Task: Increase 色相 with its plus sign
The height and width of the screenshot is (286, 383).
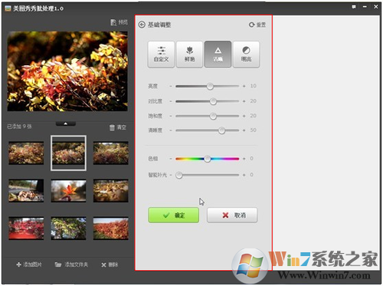Action: (244, 159)
